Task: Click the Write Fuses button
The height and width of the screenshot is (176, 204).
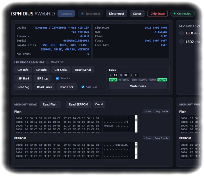Action: 138,86
